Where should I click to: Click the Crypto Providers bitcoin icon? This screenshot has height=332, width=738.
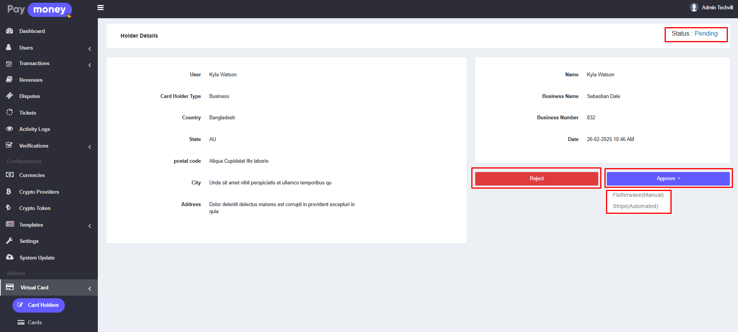(9, 191)
